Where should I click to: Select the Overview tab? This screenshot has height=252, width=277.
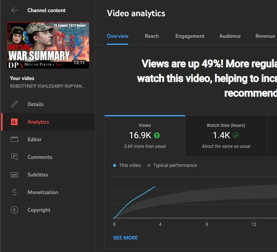pyautogui.click(x=118, y=36)
